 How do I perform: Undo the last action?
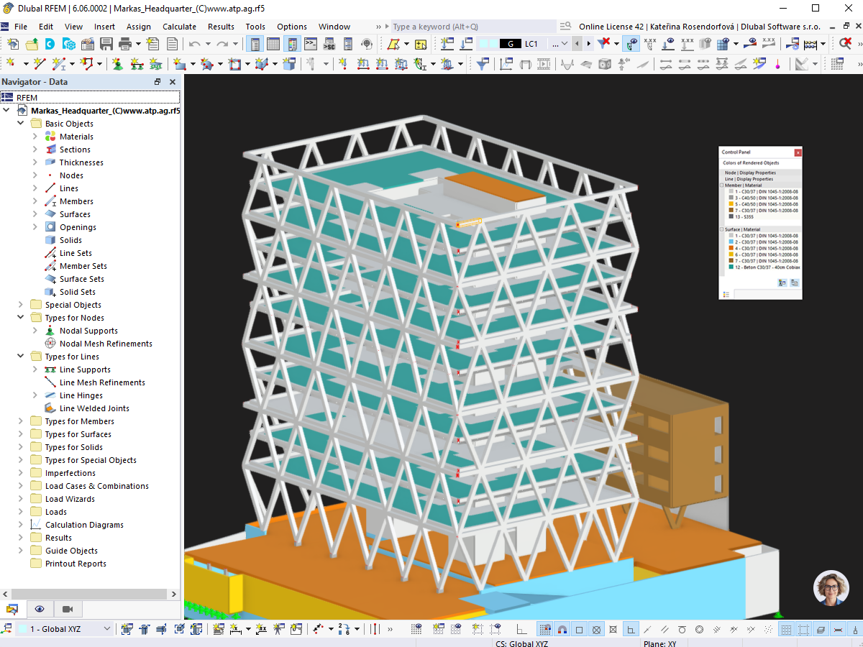point(194,44)
